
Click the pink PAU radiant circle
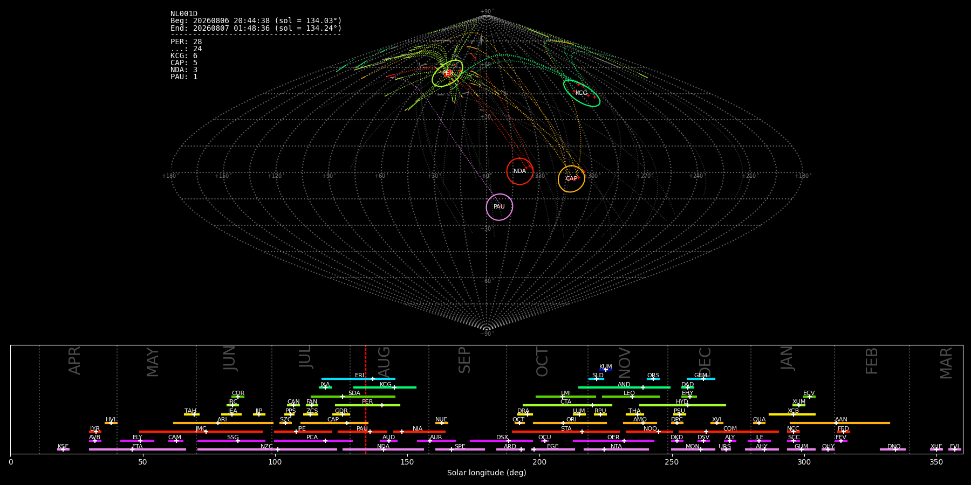coord(500,207)
